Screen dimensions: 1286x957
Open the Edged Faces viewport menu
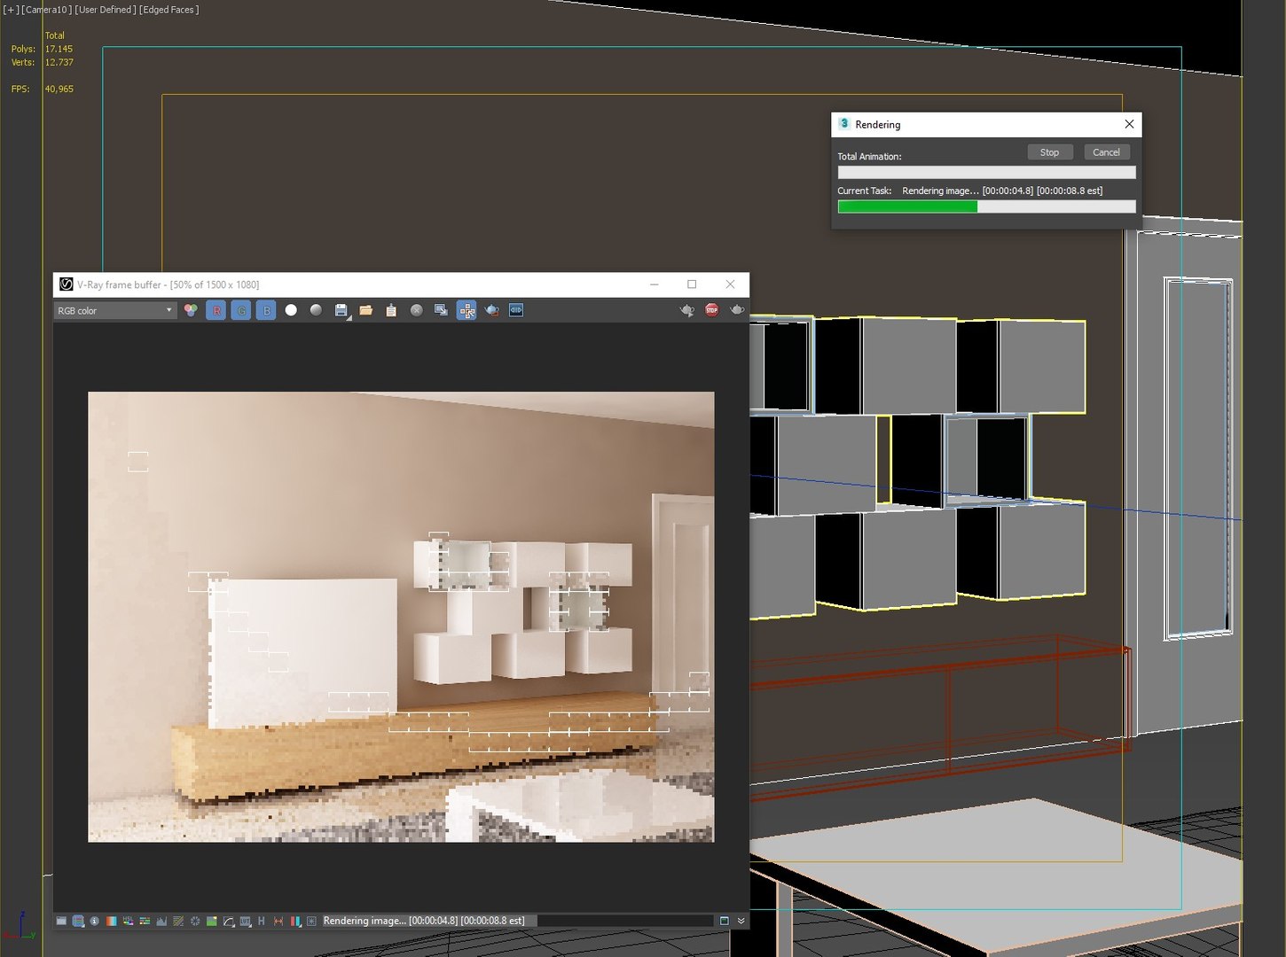point(169,10)
